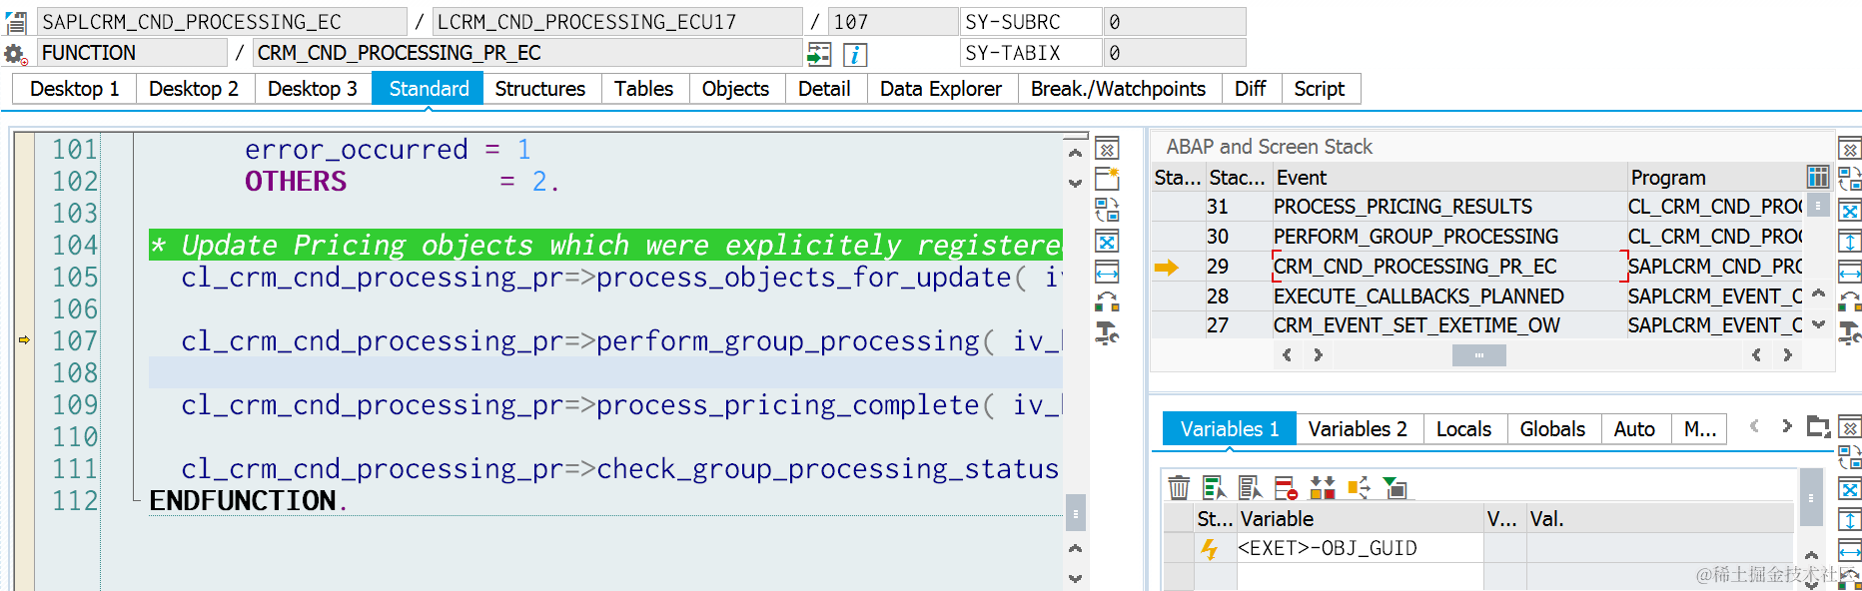Click down chevron at top of source code
1862x591 pixels.
tap(1075, 183)
